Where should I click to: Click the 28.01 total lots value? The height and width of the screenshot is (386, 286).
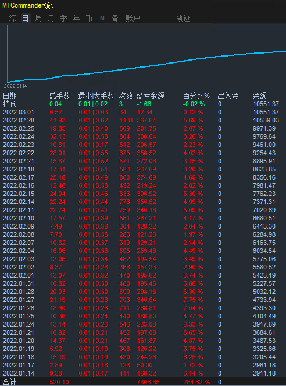(58, 153)
